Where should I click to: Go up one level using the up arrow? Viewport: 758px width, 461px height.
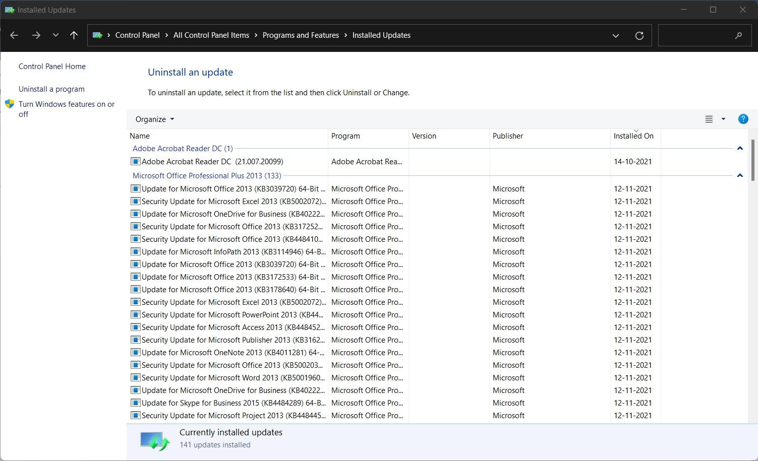tap(74, 35)
